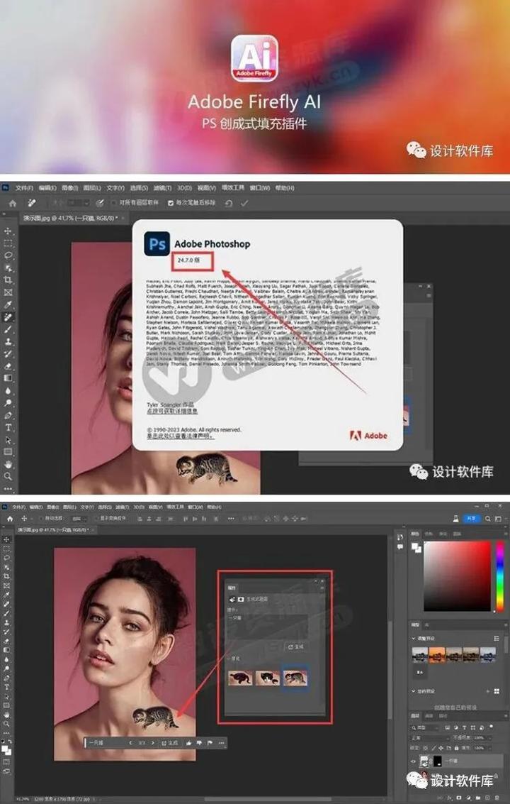The width and height of the screenshot is (510, 804).
Task: Click the 生成 button on the contextual task bar
Action: [x=170, y=742]
